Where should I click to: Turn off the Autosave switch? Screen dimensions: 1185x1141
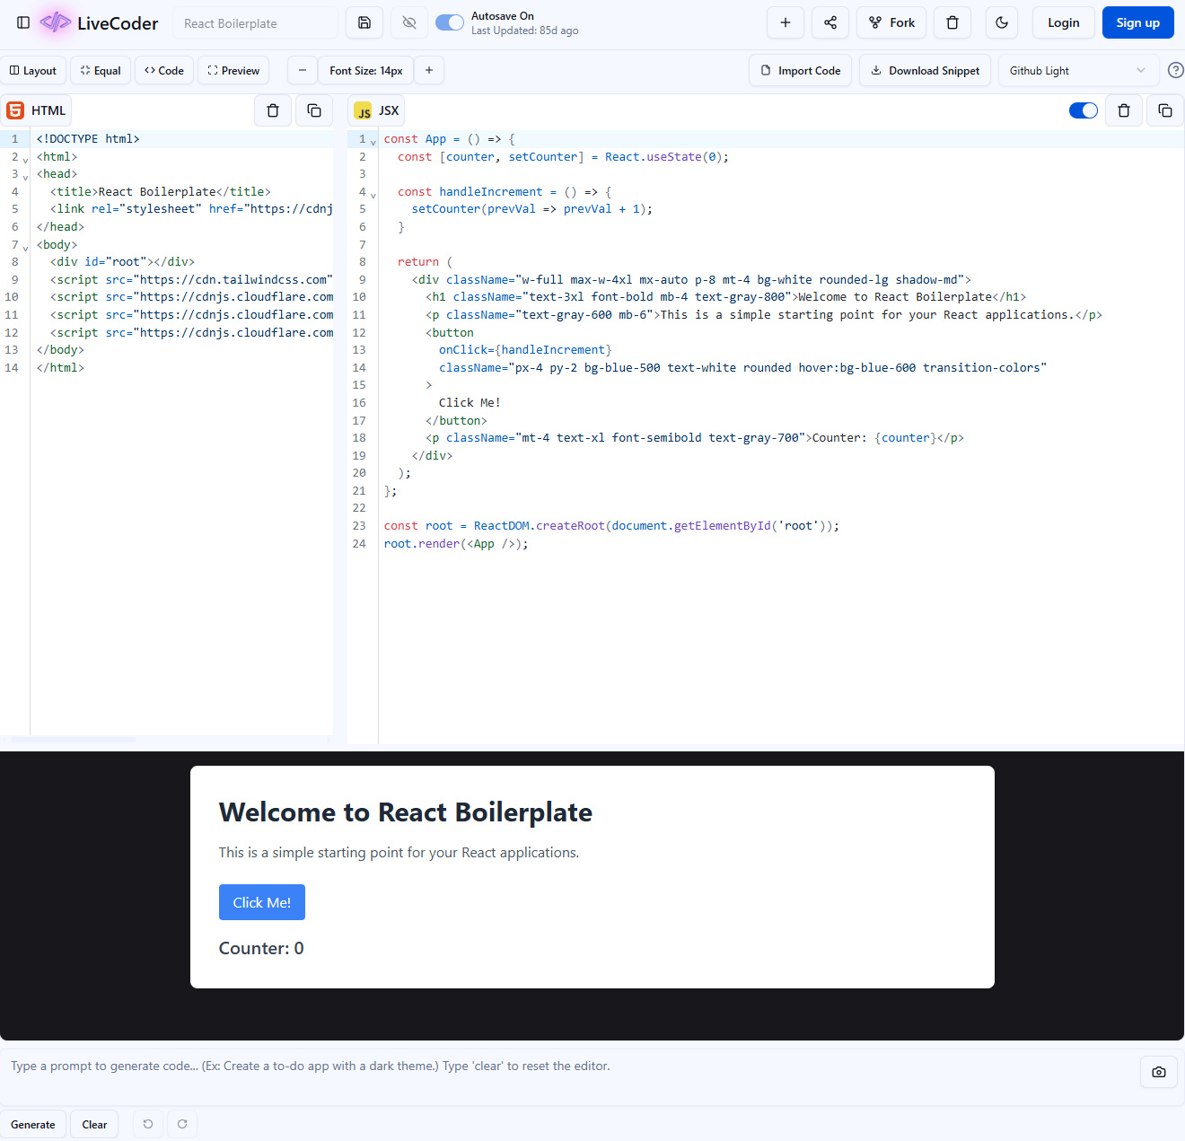(450, 22)
